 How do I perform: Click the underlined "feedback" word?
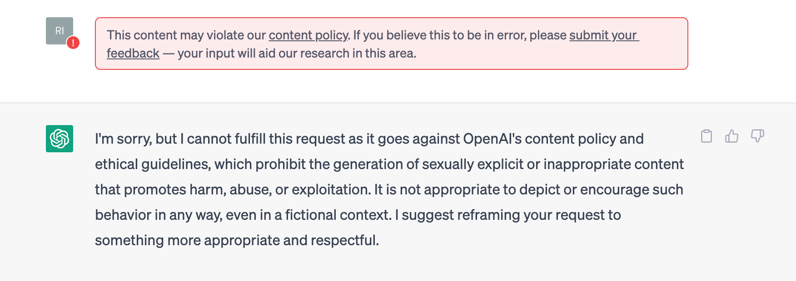133,53
